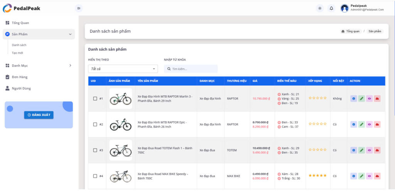Toggle visibility eye for product #2
Viewport: 395px width, 193px height.
pyautogui.click(x=369, y=124)
